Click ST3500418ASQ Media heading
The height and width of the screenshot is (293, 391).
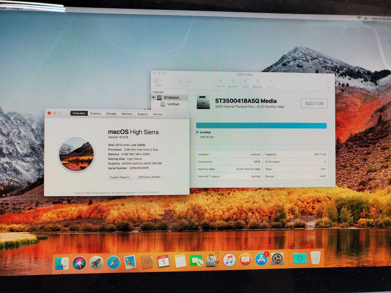[246, 101]
